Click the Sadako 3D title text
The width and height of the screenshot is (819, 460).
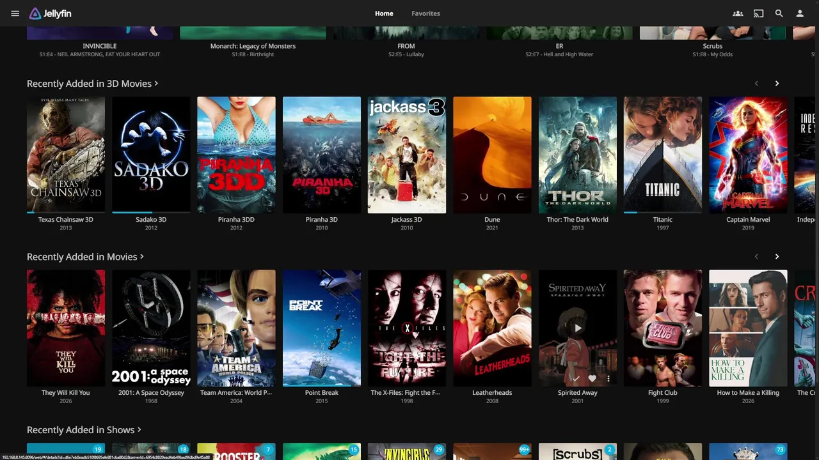coord(151,219)
